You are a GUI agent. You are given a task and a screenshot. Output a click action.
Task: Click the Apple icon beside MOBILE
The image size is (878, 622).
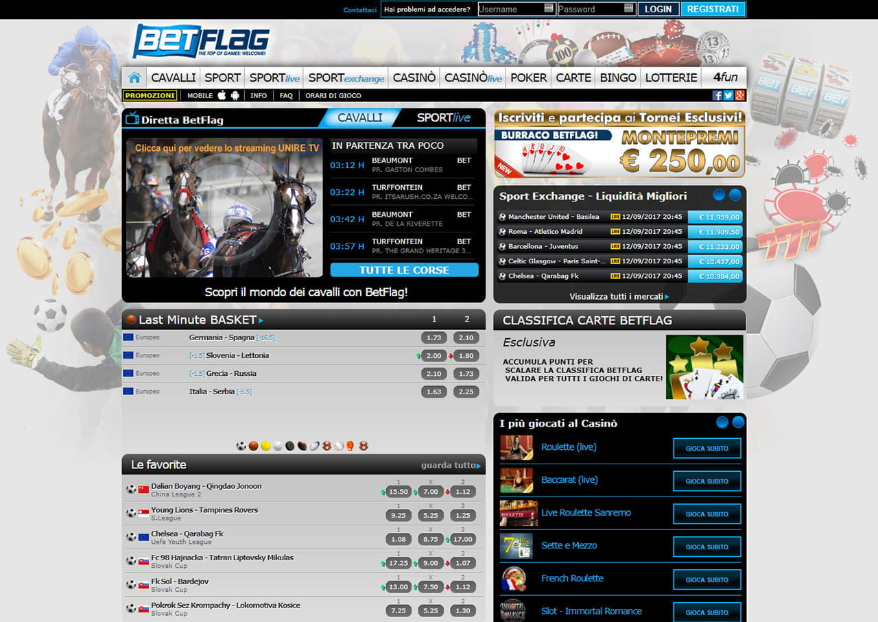(222, 95)
